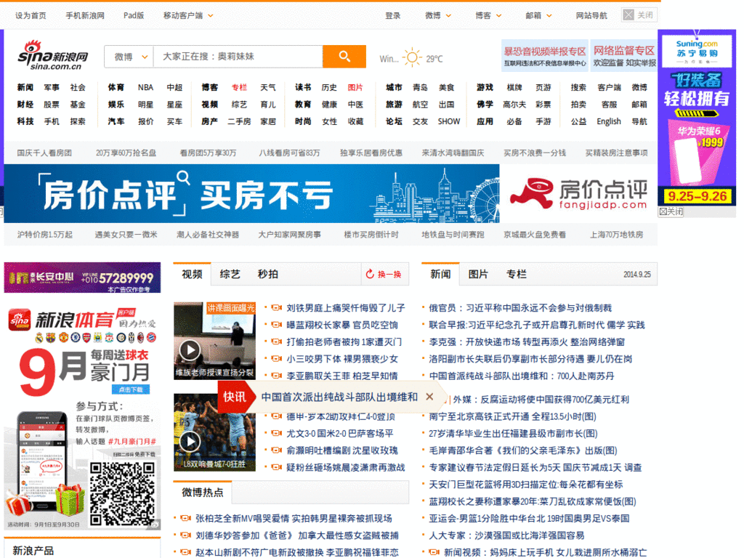Screen dimensions: 744x558
Task: Open the Sina logo homepage link
Action: click(x=52, y=55)
